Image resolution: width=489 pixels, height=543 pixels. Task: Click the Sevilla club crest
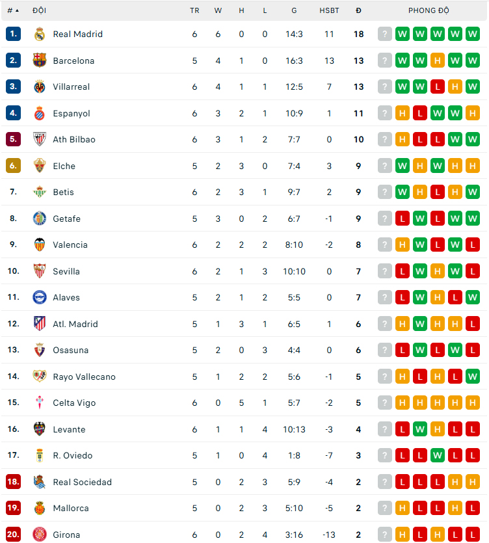pyautogui.click(x=40, y=271)
